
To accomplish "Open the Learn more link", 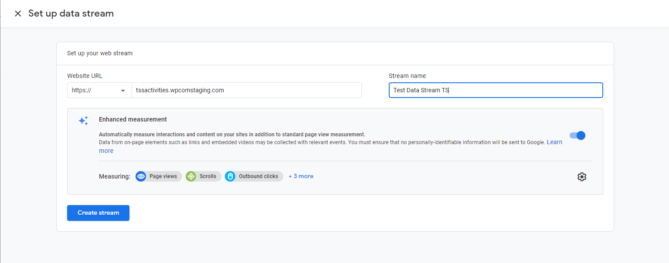I will (554, 142).
